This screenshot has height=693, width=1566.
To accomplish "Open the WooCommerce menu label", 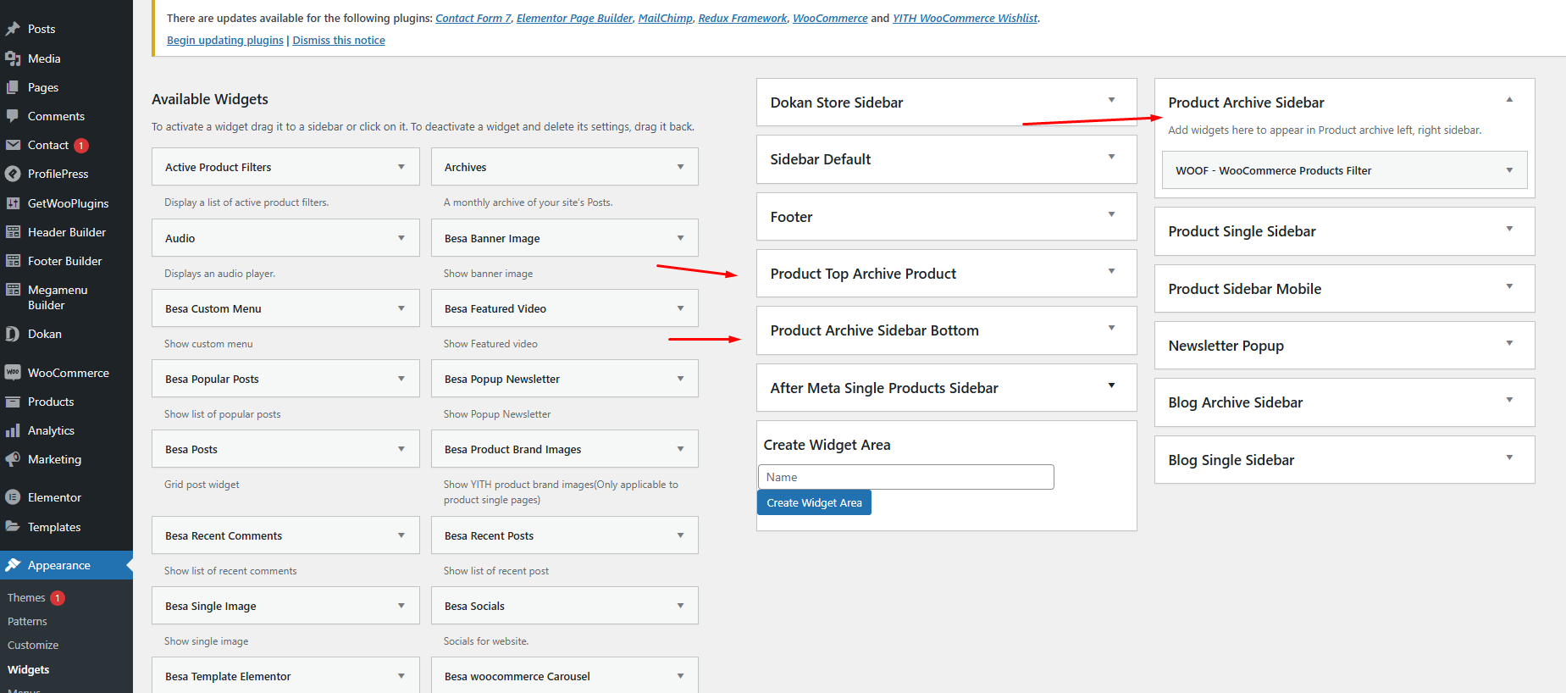I will coord(69,373).
